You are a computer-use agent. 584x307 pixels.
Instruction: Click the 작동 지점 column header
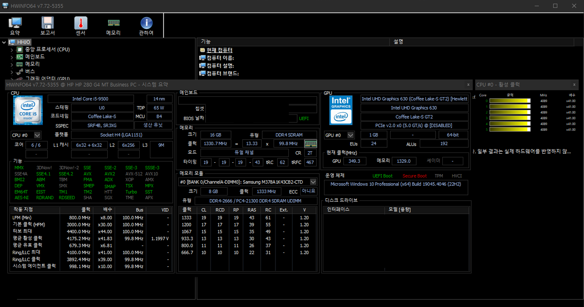35,209
